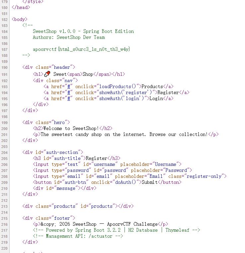Click the apoorvctf flag text in the comment

pyautogui.click(x=81, y=49)
